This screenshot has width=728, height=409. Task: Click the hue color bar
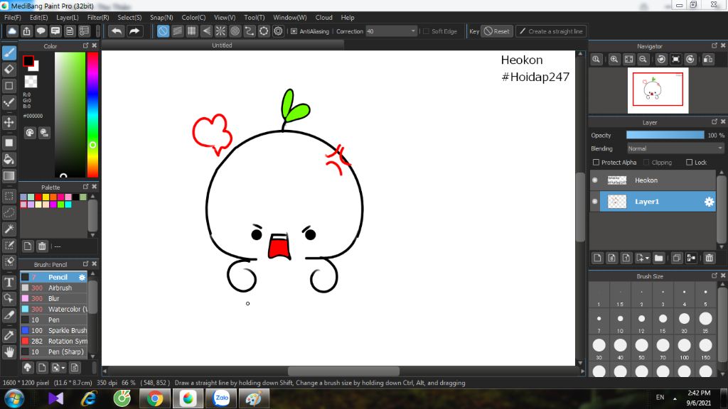click(x=93, y=114)
